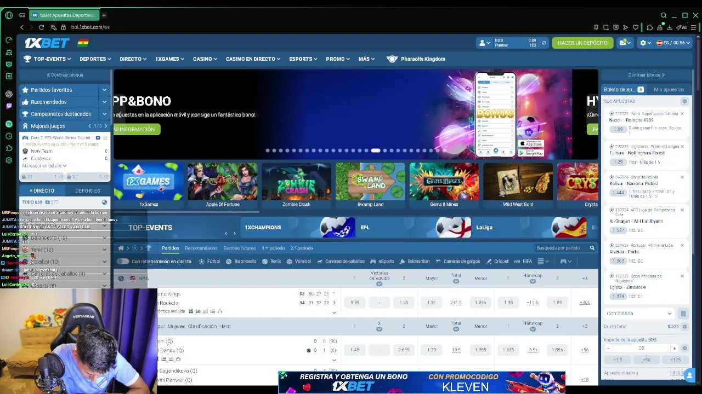Open Pharaoh's Kingdom promo link
Image resolution: width=702 pixels, height=394 pixels.
[416, 59]
